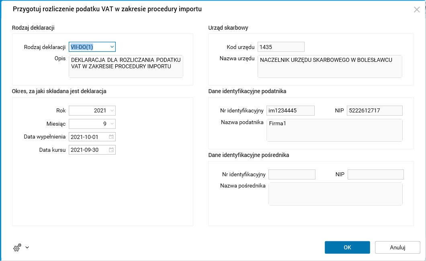Click the Miesiąc value 9

(x=105, y=124)
